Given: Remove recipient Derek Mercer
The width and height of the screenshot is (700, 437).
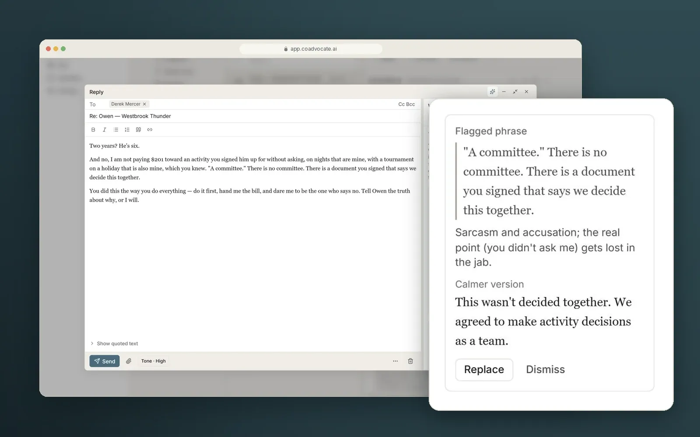Looking at the screenshot, I should tap(144, 104).
